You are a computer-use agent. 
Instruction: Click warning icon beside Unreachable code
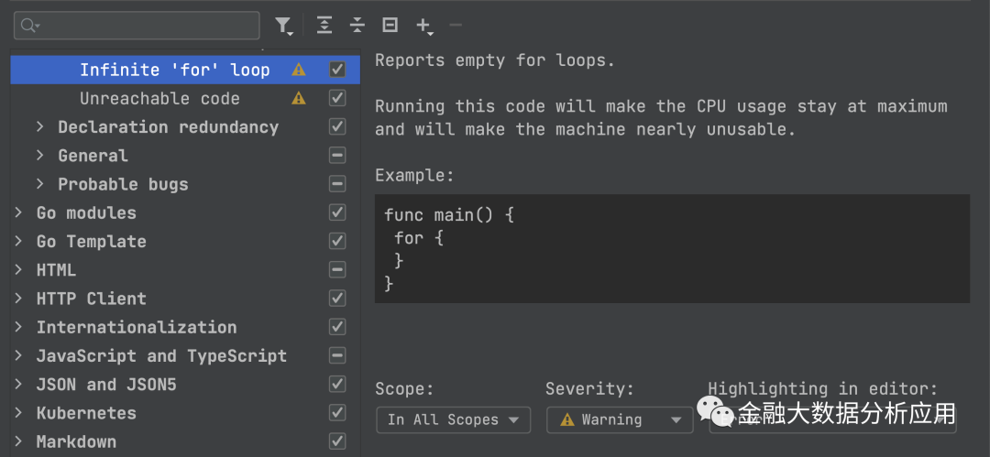click(299, 98)
